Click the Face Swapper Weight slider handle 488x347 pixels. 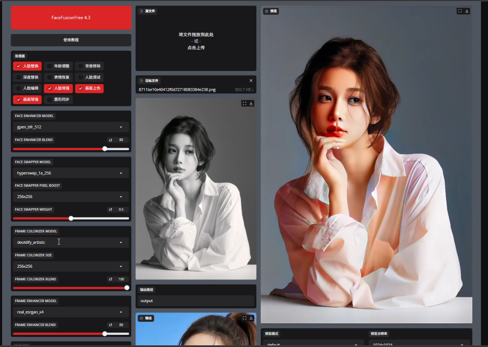point(71,218)
